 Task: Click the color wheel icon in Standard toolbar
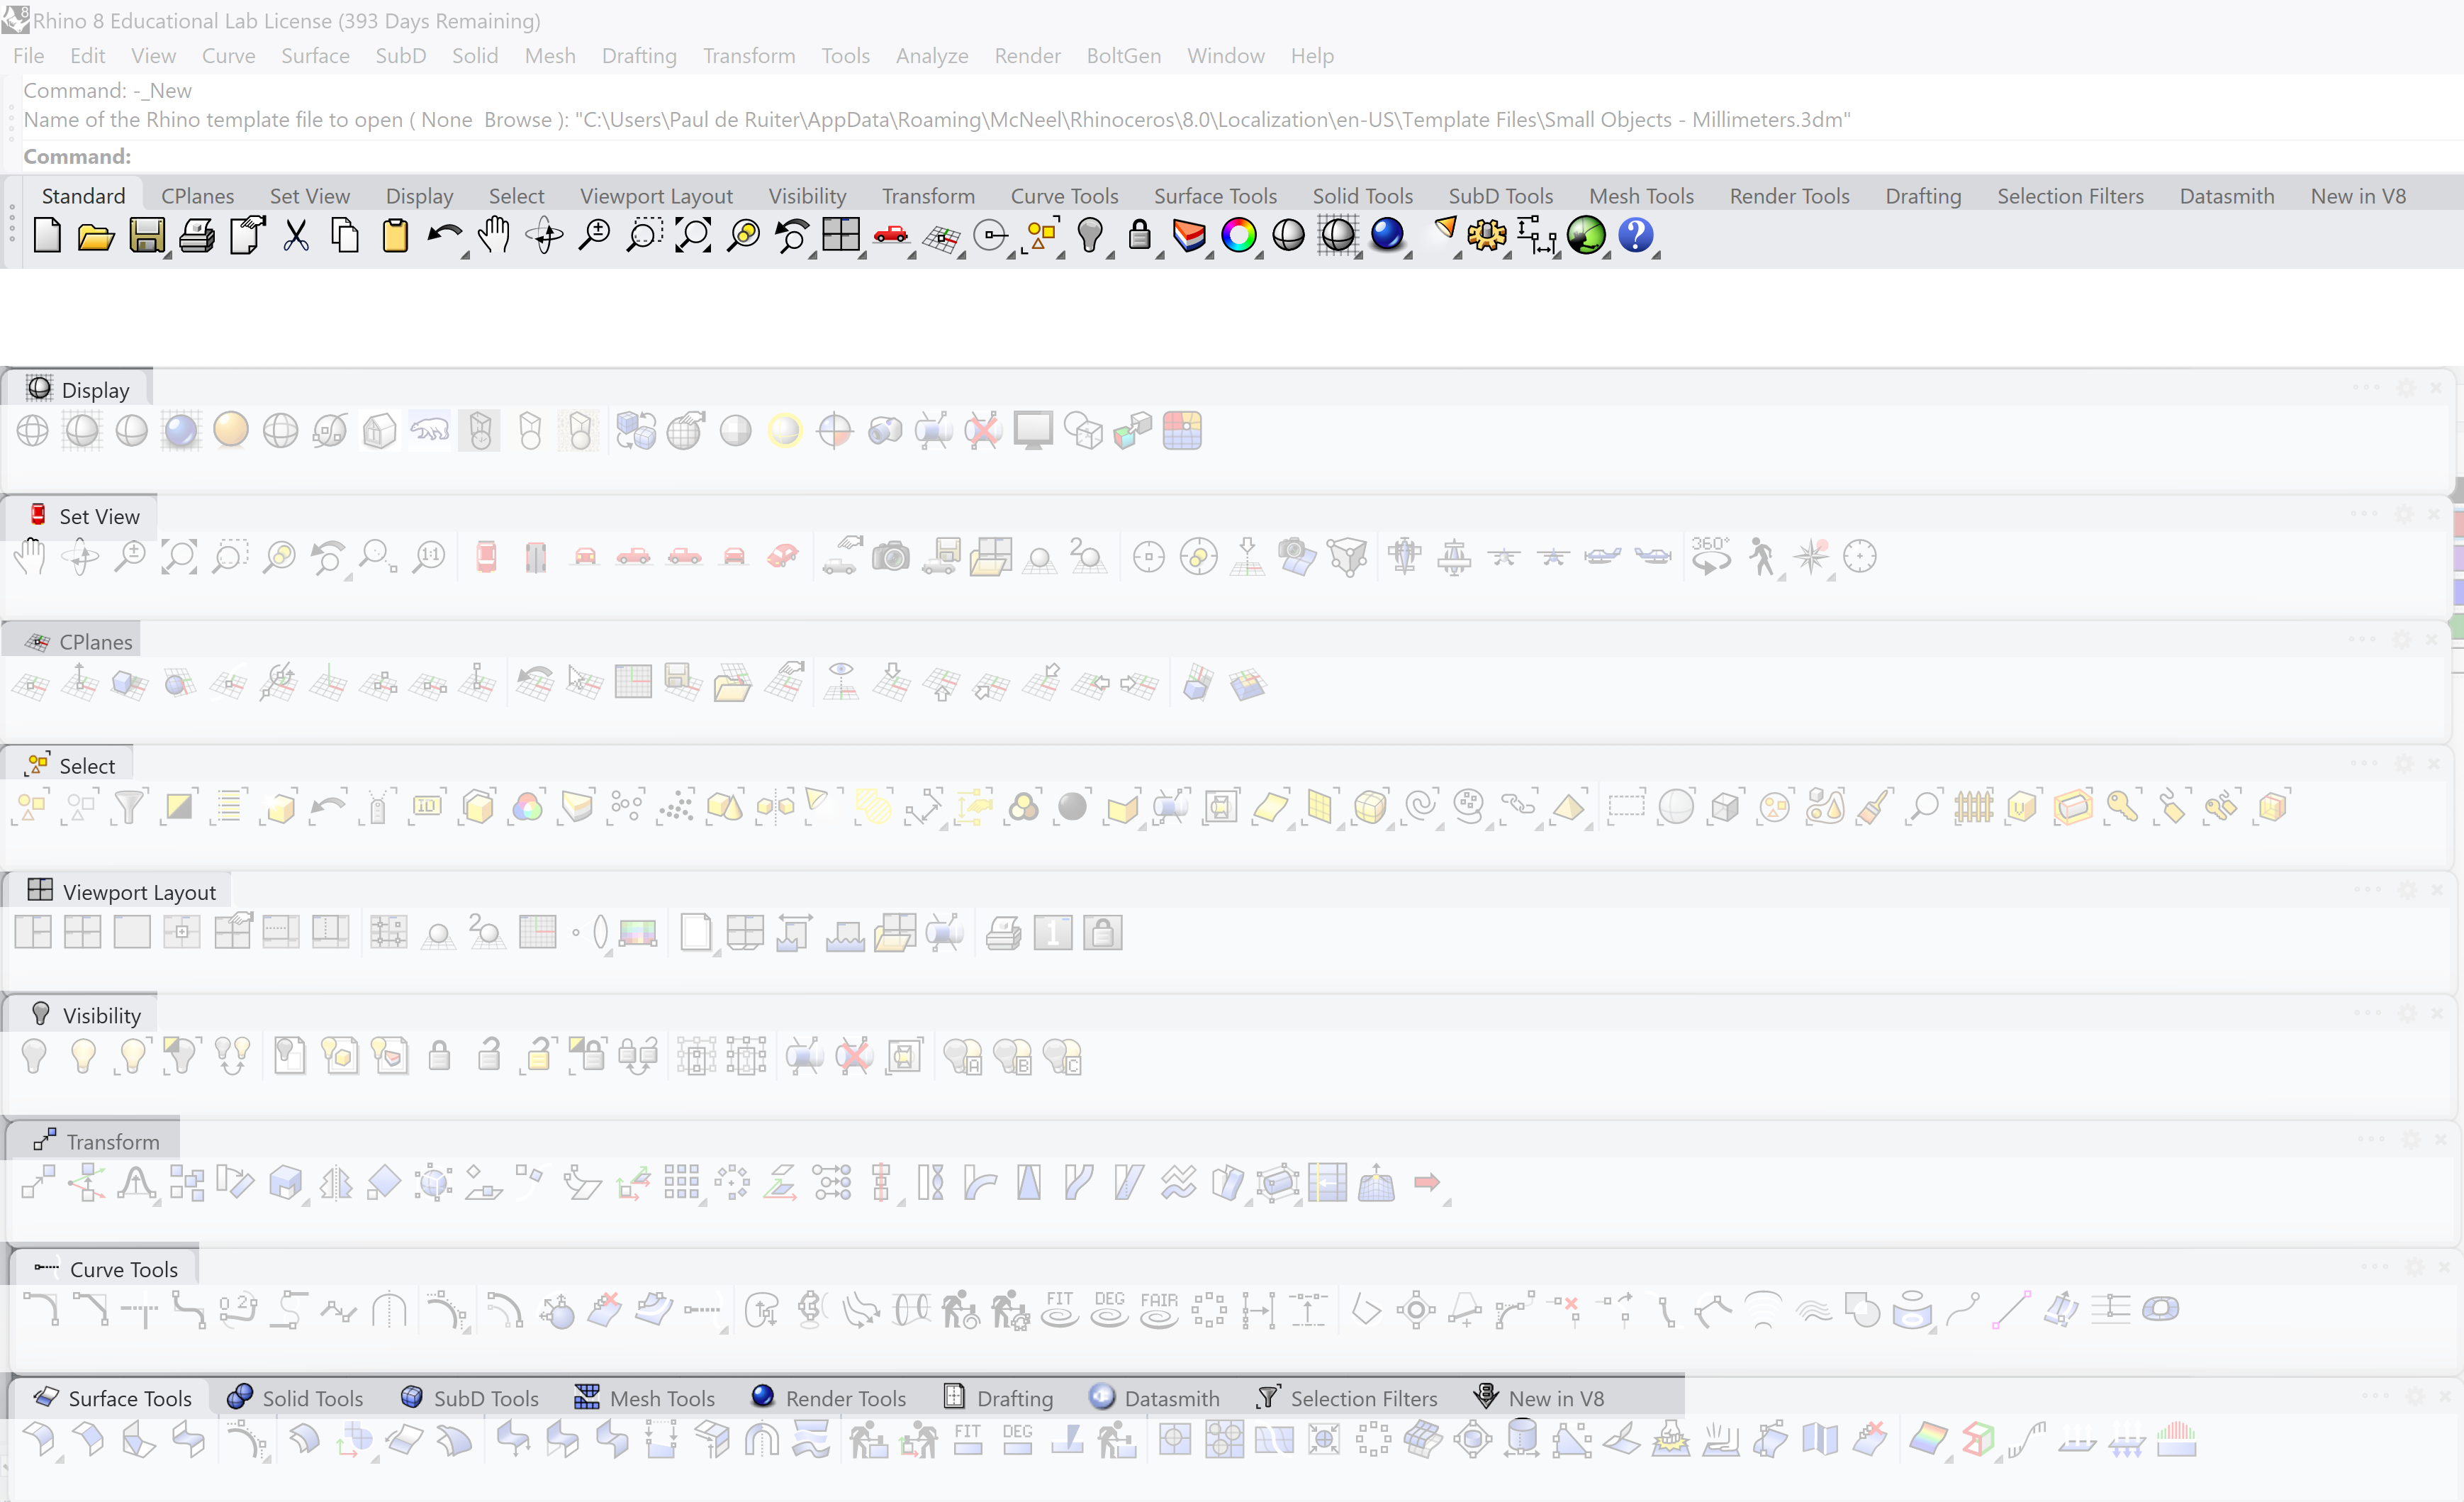tap(1238, 236)
